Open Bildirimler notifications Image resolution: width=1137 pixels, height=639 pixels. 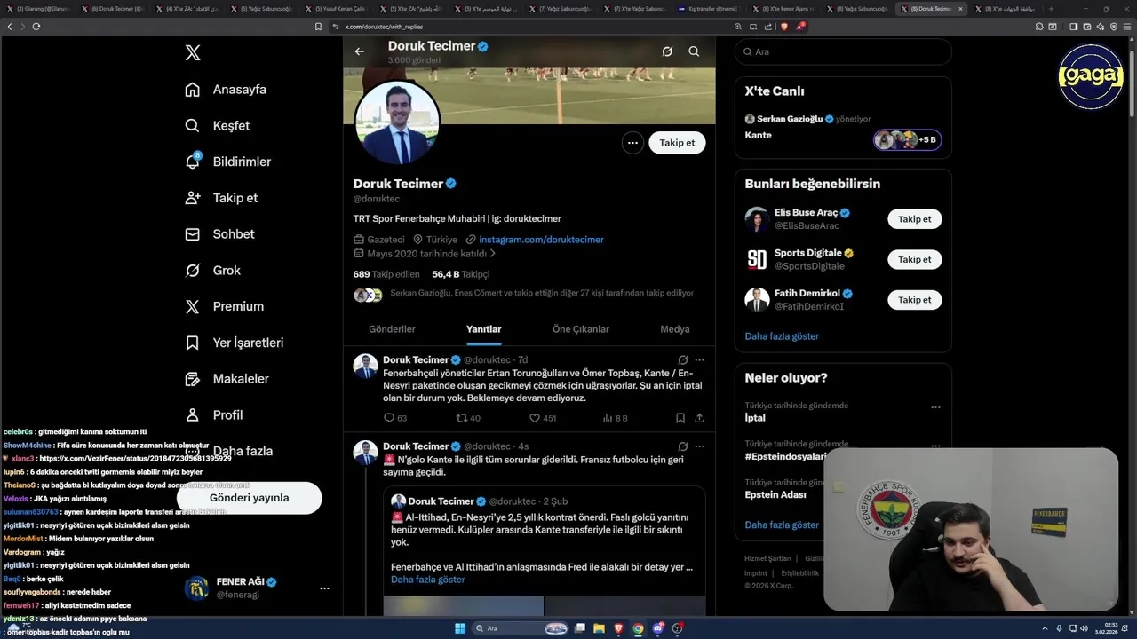(x=227, y=162)
